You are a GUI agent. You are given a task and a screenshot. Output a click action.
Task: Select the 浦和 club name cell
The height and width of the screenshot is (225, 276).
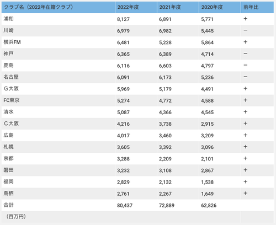coord(58,19)
